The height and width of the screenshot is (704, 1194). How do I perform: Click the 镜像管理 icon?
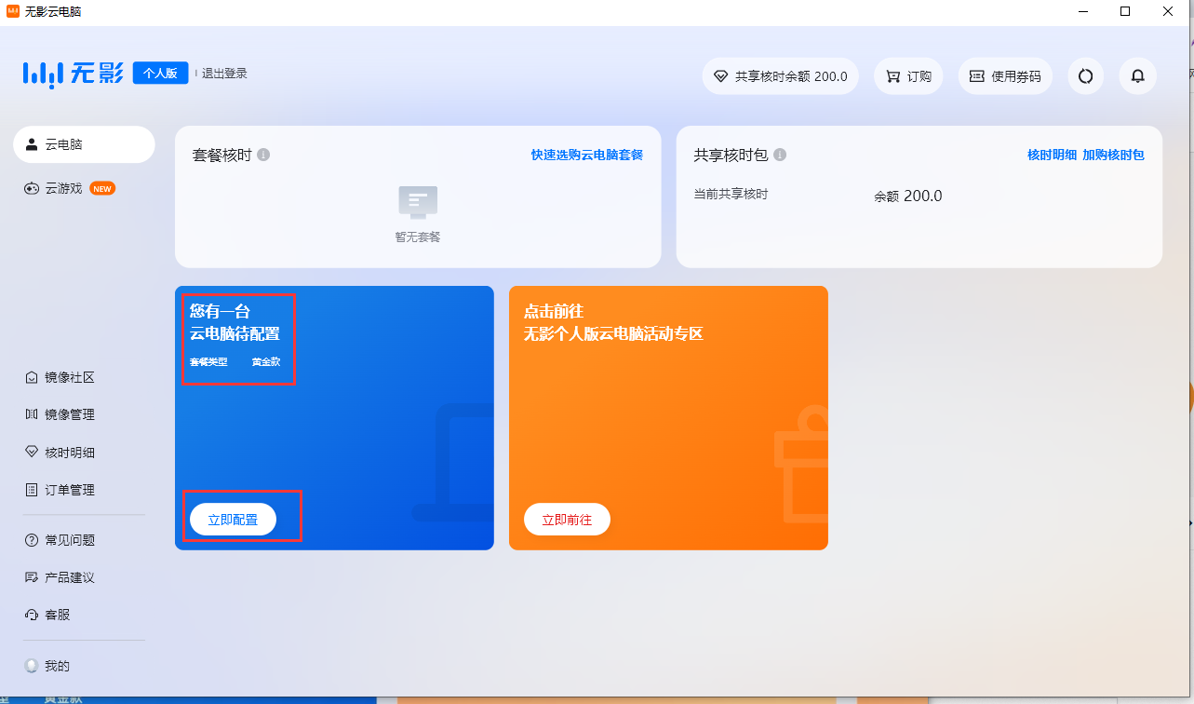[x=32, y=414]
